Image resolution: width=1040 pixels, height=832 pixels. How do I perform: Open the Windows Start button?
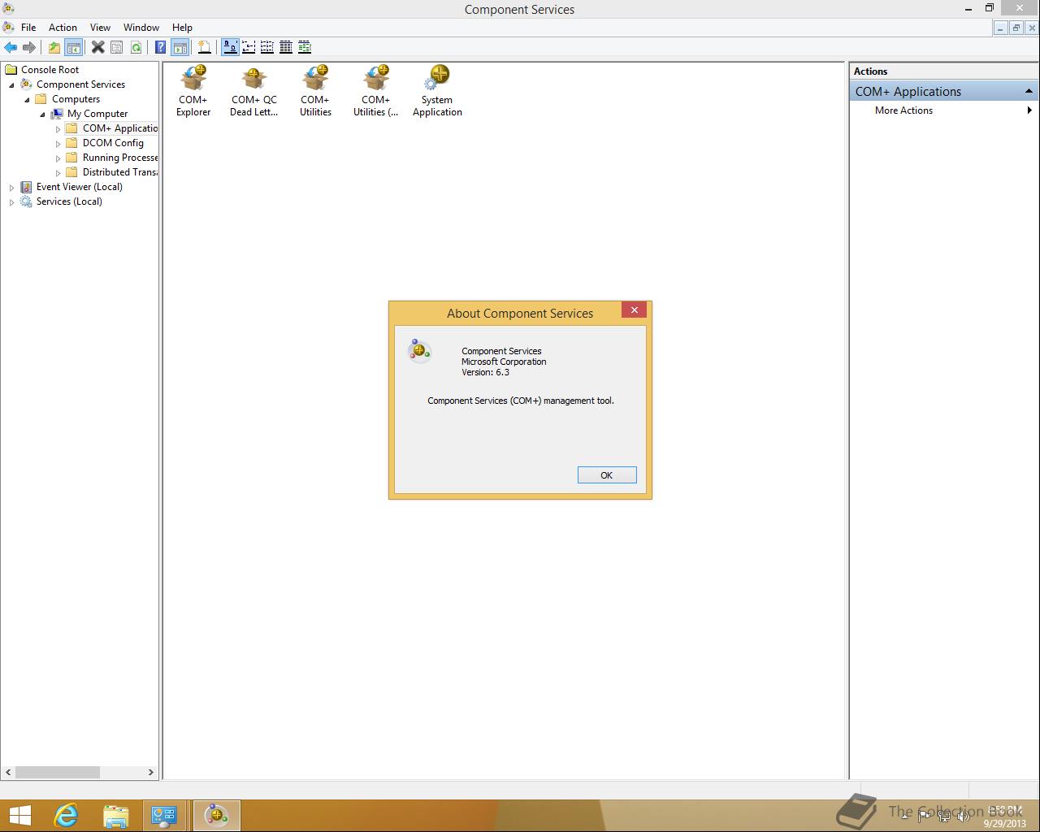pos(19,815)
